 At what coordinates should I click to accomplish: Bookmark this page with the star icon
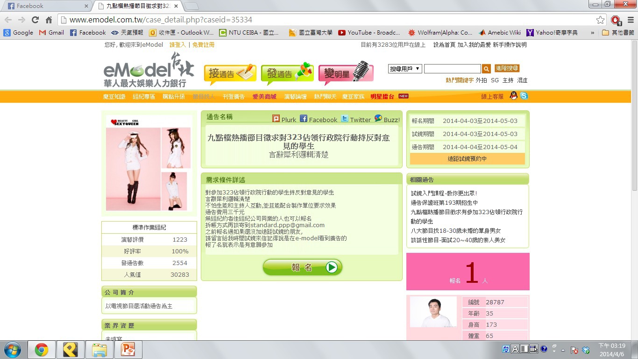(x=601, y=20)
